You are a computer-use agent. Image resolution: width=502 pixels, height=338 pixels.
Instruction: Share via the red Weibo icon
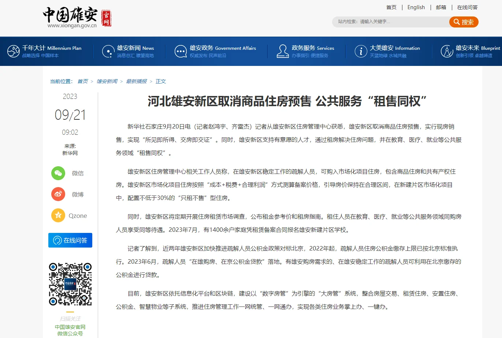point(58,194)
